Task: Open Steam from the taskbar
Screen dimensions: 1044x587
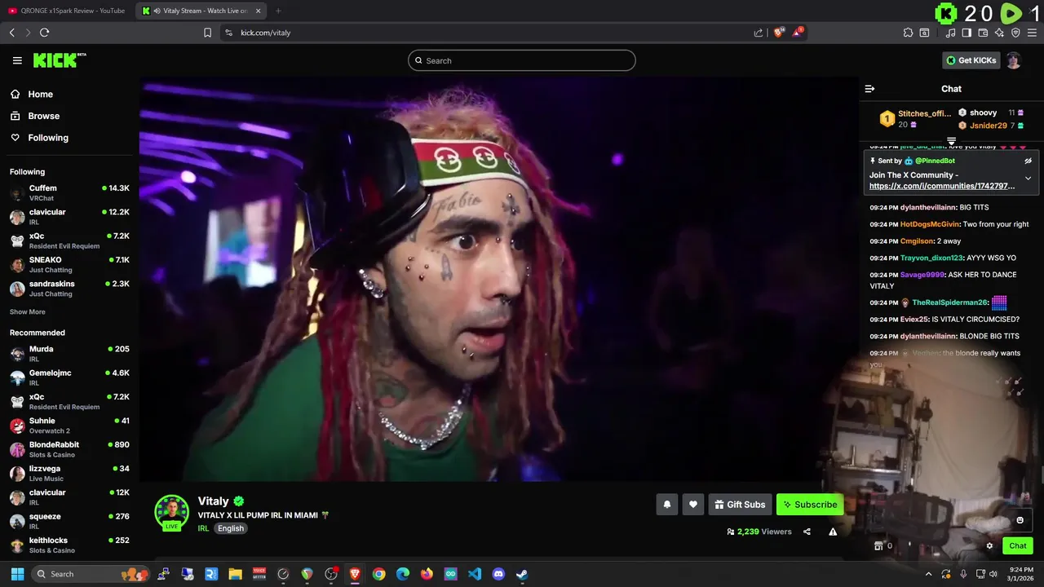Action: (x=522, y=574)
